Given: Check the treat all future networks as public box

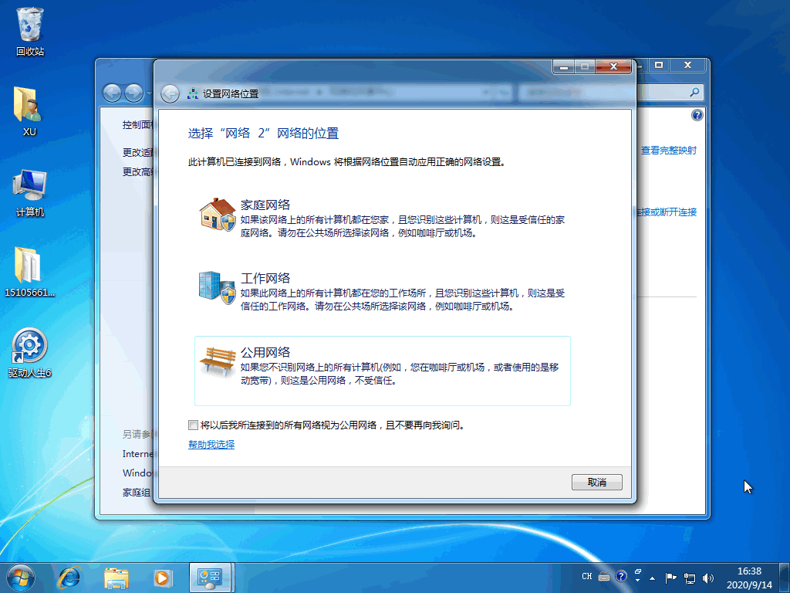Looking at the screenshot, I should [x=193, y=425].
